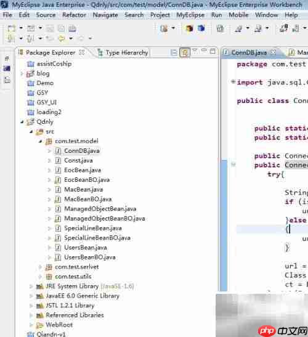The width and height of the screenshot is (308, 337).
Task: Close the ConnDB.java editor tab
Action: (x=273, y=52)
